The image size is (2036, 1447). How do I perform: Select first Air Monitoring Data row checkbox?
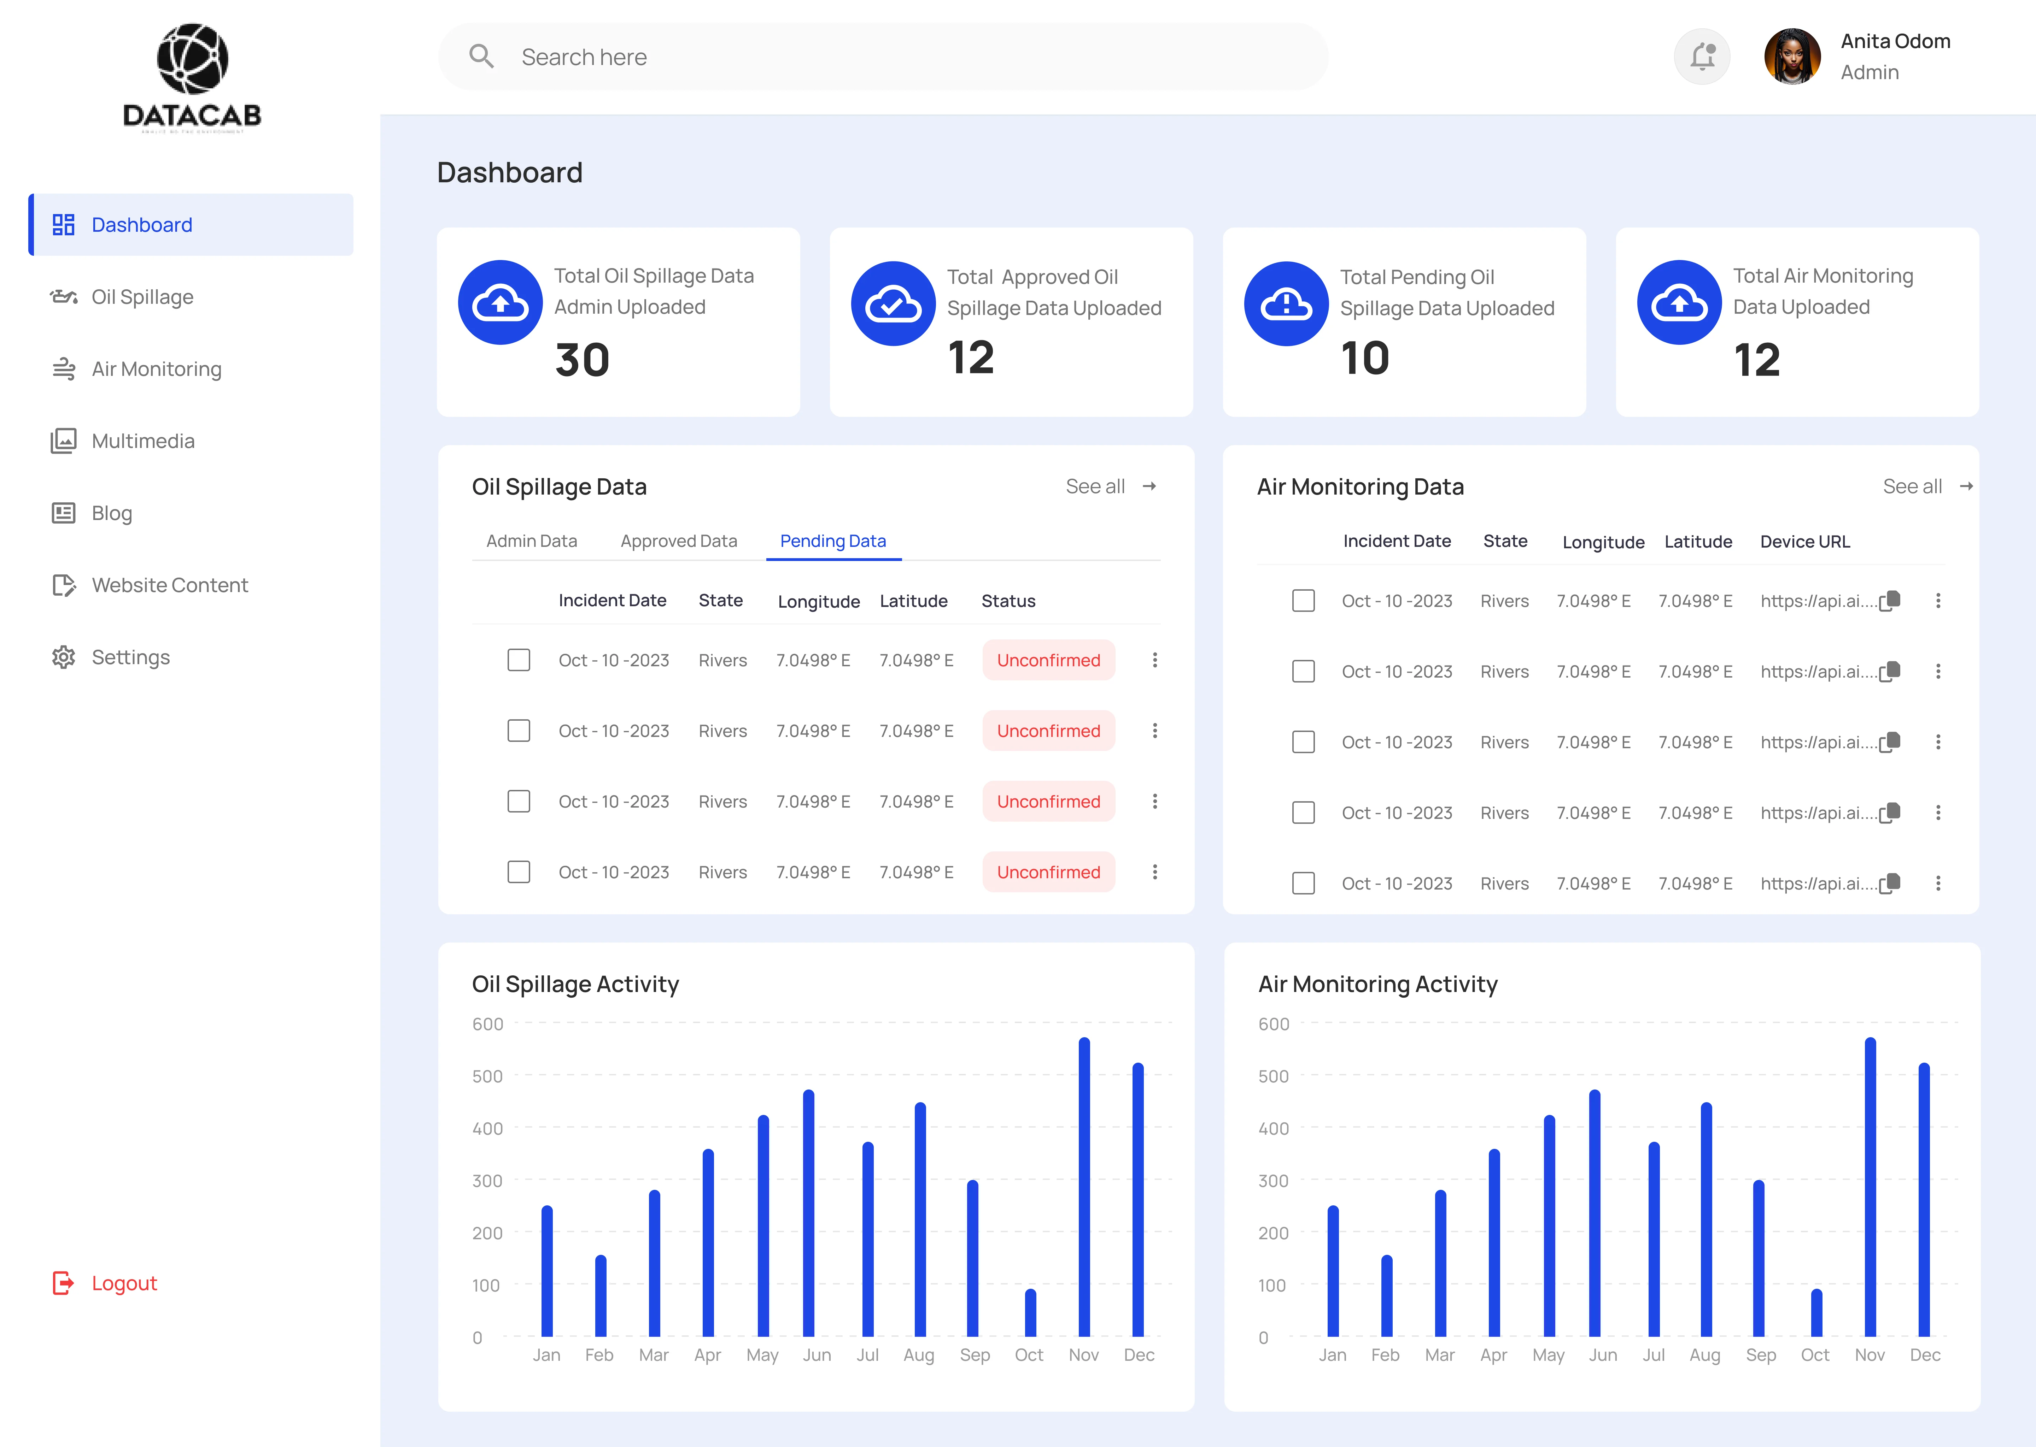coord(1303,601)
